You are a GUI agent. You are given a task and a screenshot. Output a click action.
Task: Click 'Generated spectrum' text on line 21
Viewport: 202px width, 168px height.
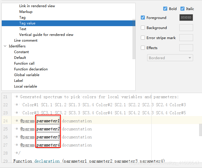41,97
